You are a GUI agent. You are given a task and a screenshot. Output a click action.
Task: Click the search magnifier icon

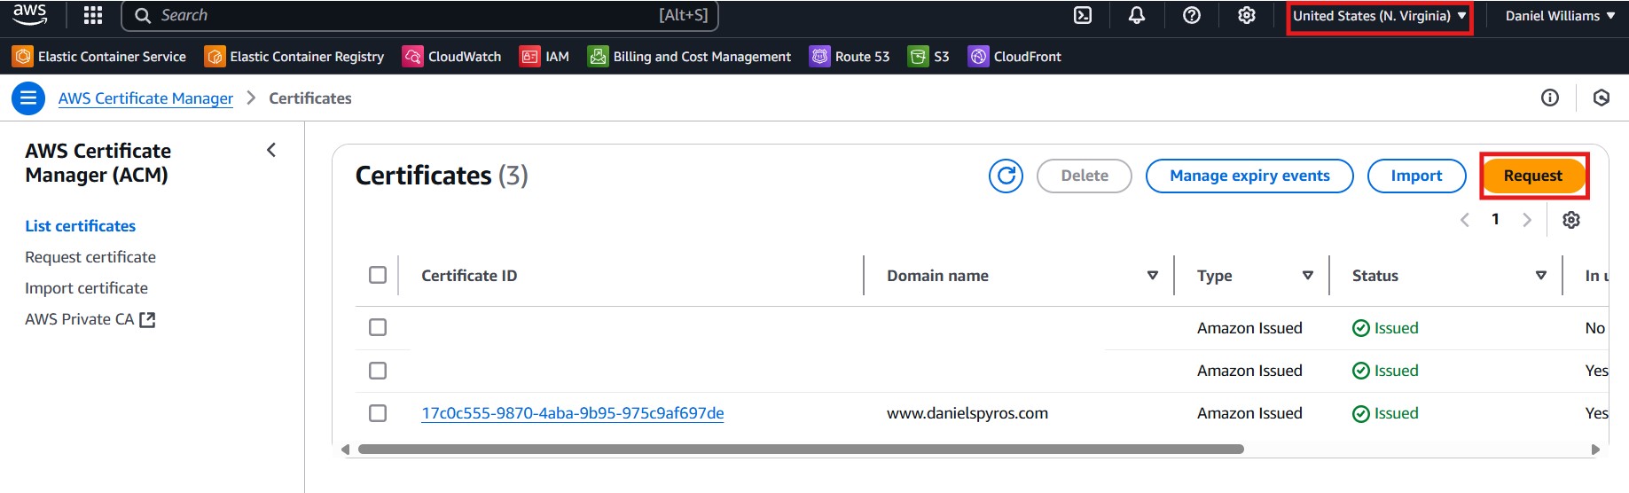pyautogui.click(x=143, y=16)
